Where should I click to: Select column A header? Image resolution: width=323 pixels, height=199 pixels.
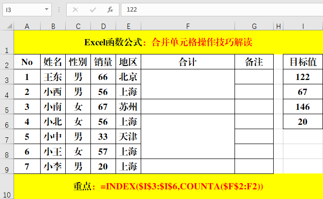tap(27, 27)
